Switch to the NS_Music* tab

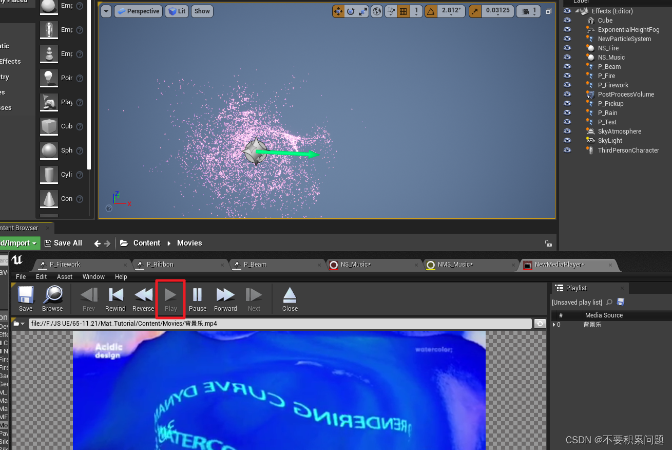click(356, 265)
